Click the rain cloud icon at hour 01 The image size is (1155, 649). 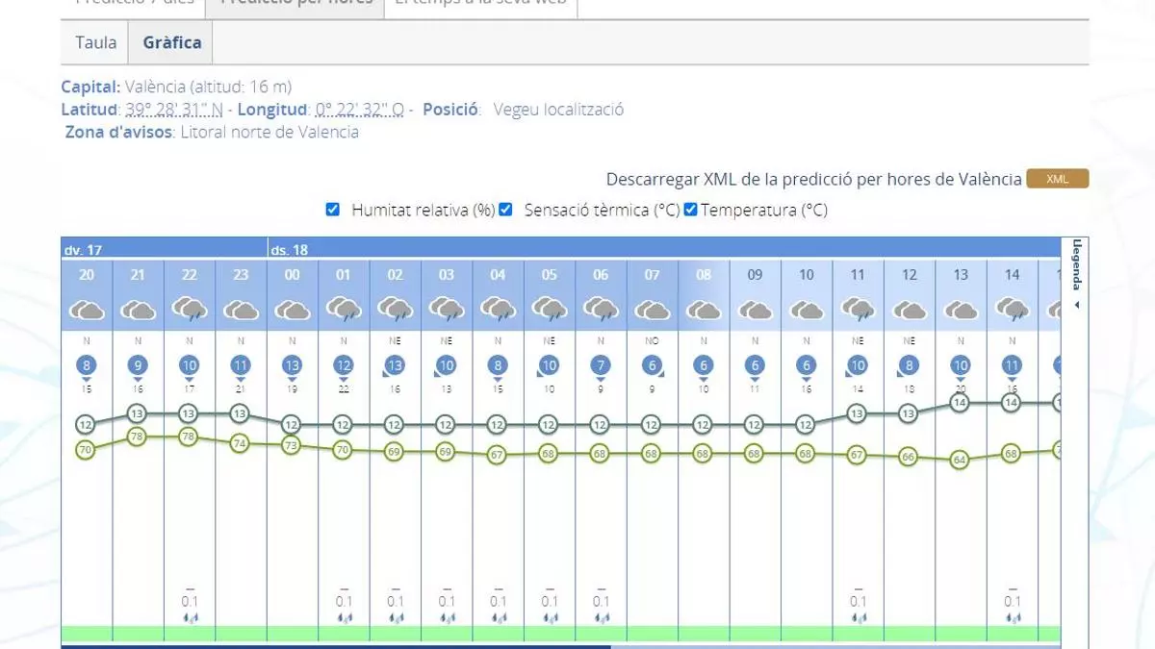[x=344, y=310]
